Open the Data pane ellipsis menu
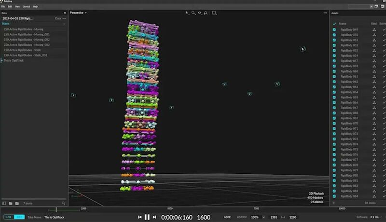Viewport: 386px width, 222px height. [64, 18]
